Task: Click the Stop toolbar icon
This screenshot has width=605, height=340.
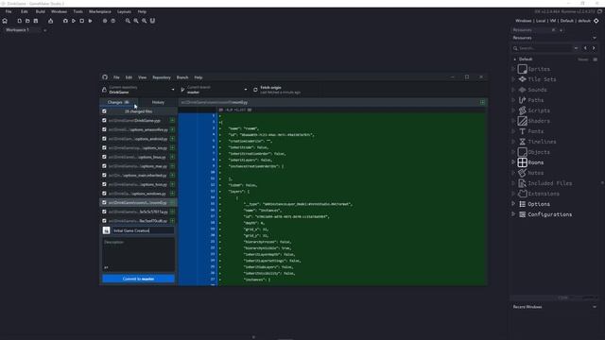Action: [x=82, y=21]
